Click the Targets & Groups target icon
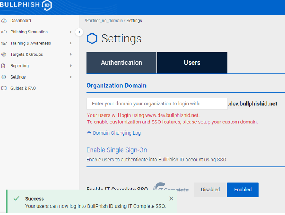Image resolution: width=285 pixels, height=215 pixels. pos(4,54)
